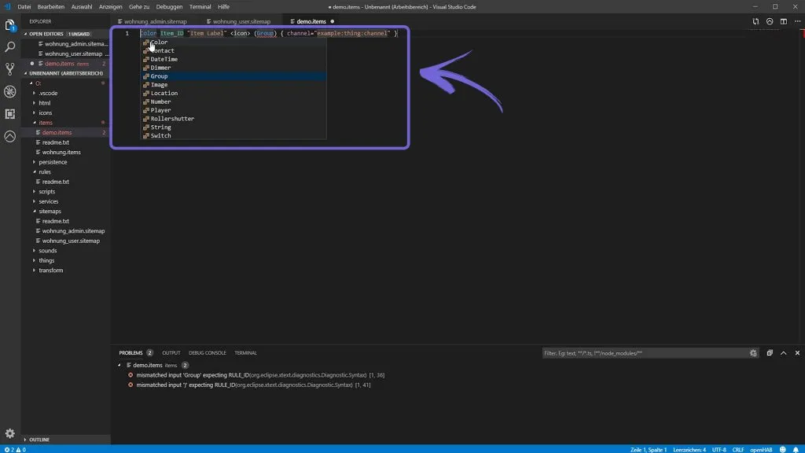Switch to the Debug Console panel tab

207,353
